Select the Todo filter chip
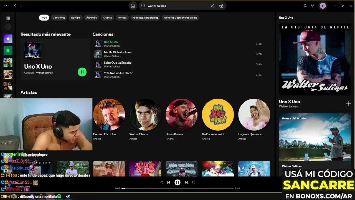This screenshot has width=355, height=200. tap(44, 17)
